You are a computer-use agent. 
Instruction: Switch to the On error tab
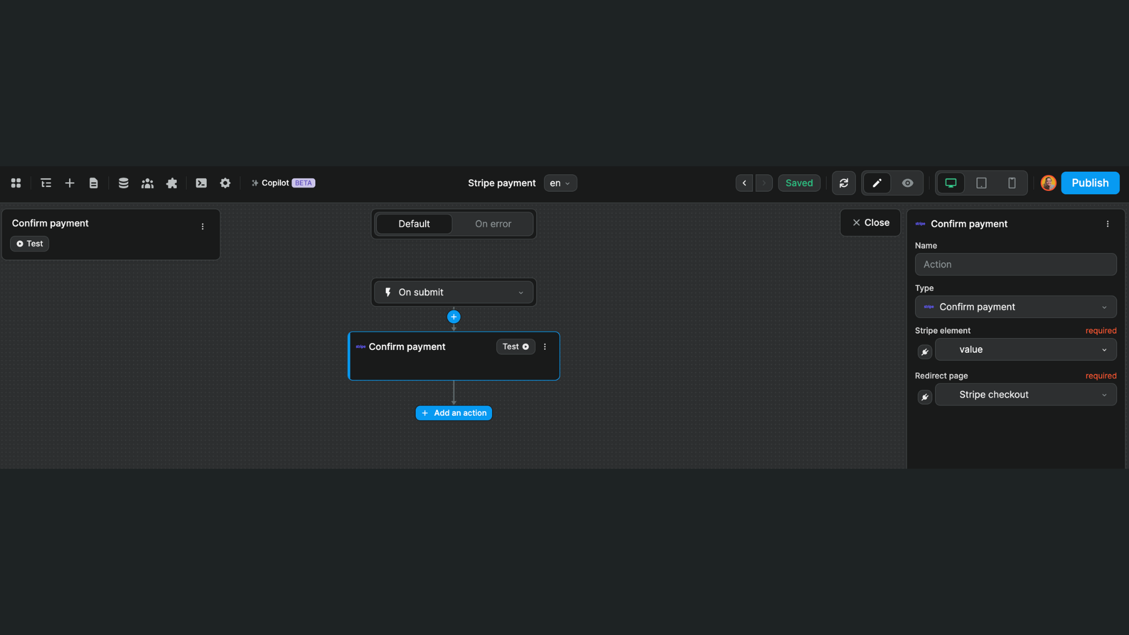(493, 224)
